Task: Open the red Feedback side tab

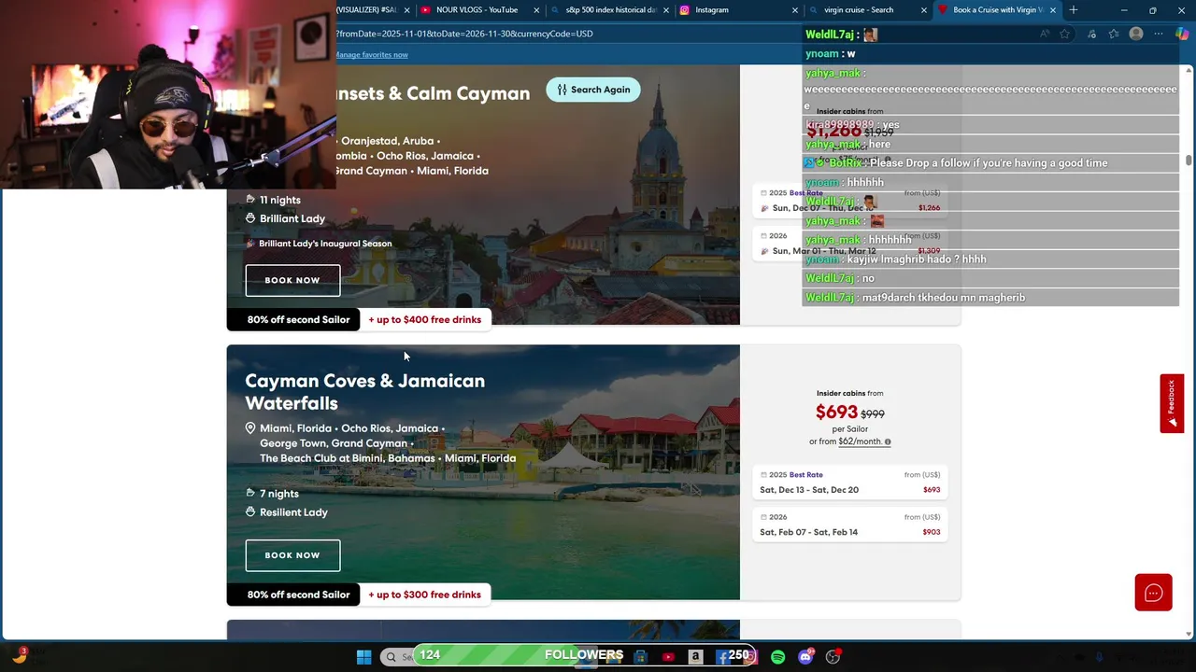Action: tap(1172, 403)
